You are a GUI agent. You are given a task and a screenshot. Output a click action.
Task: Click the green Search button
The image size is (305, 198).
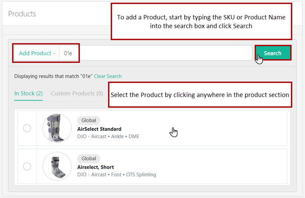coord(273,53)
